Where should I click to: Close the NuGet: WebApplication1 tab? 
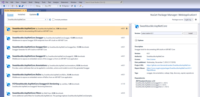(25, 10)
